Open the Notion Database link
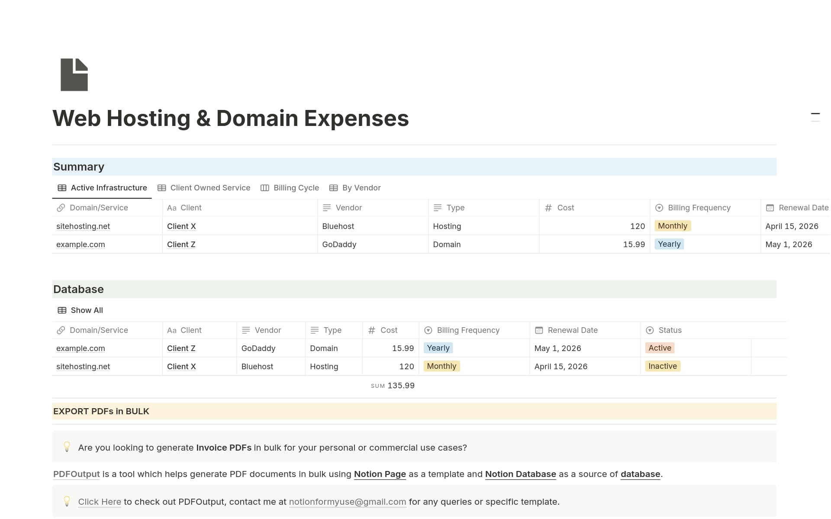The image size is (831, 519). (521, 474)
